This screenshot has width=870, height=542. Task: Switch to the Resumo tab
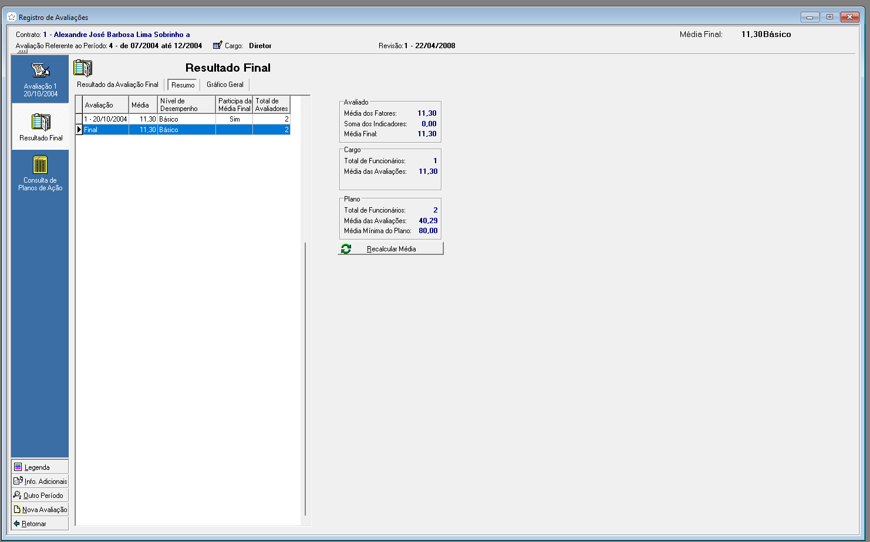tap(183, 85)
